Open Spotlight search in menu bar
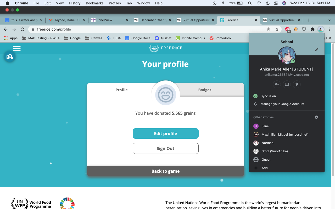 pyautogui.click(x=250, y=3)
